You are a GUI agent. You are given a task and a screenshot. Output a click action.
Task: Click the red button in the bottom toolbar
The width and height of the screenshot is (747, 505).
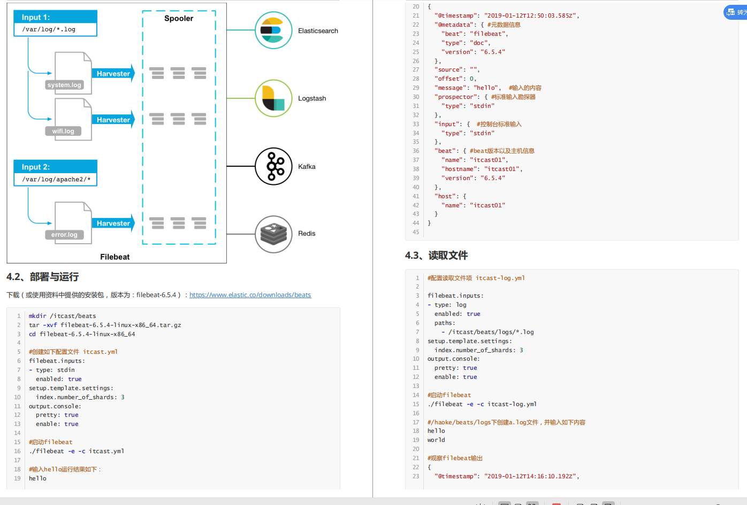coord(557,503)
